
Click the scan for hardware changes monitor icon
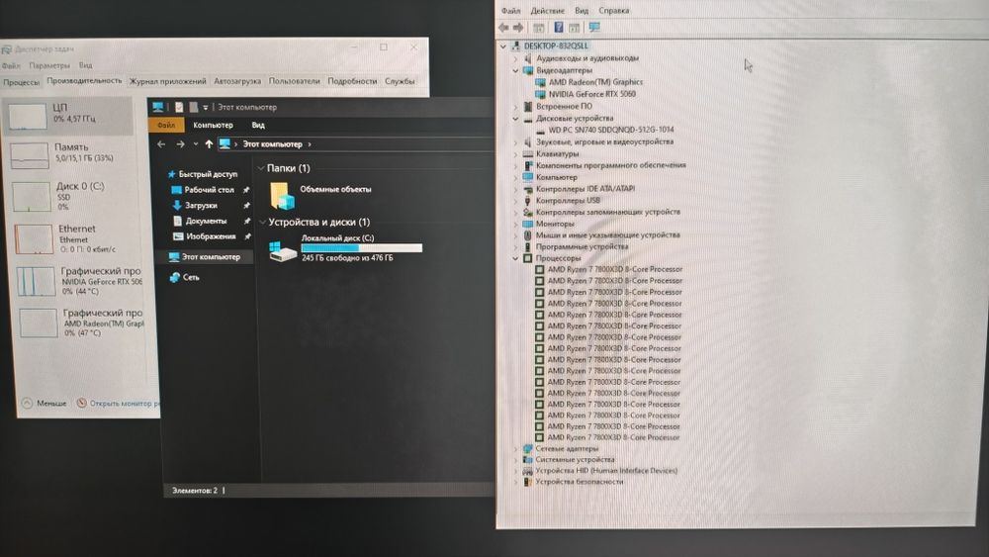pyautogui.click(x=594, y=27)
